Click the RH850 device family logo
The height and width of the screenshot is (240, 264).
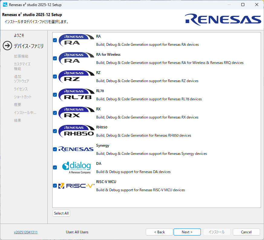[x=76, y=131]
